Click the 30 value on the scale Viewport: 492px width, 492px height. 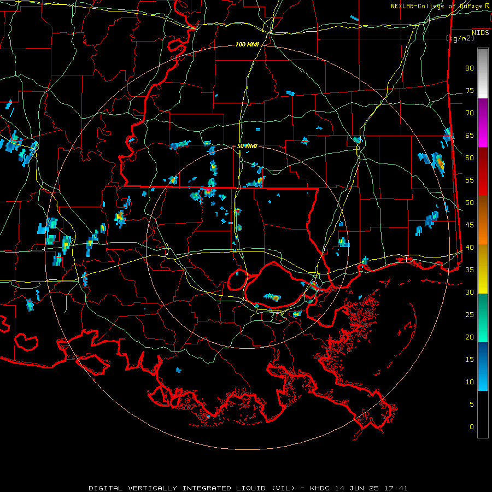pos(470,292)
